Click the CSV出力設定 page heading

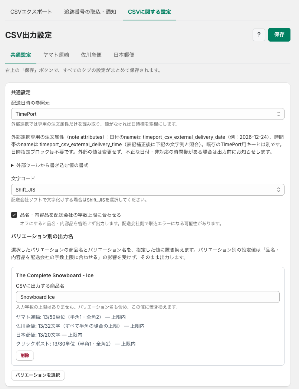(29, 35)
